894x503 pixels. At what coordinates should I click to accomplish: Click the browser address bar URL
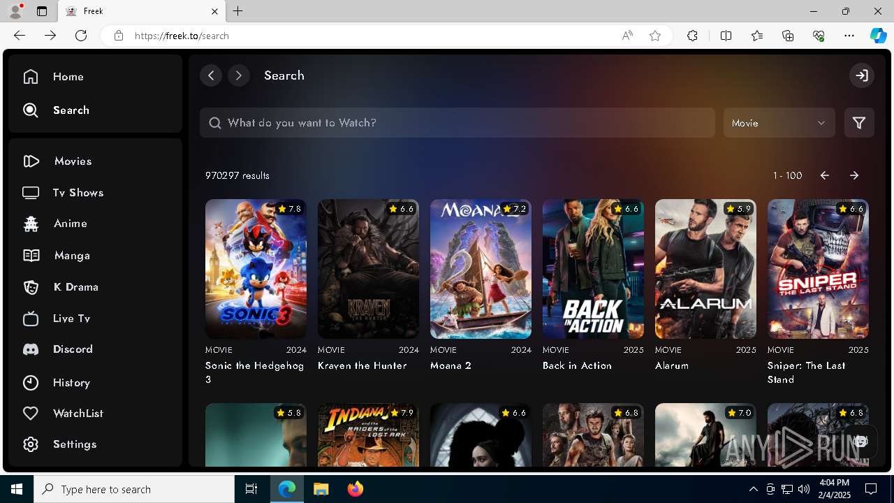click(182, 36)
